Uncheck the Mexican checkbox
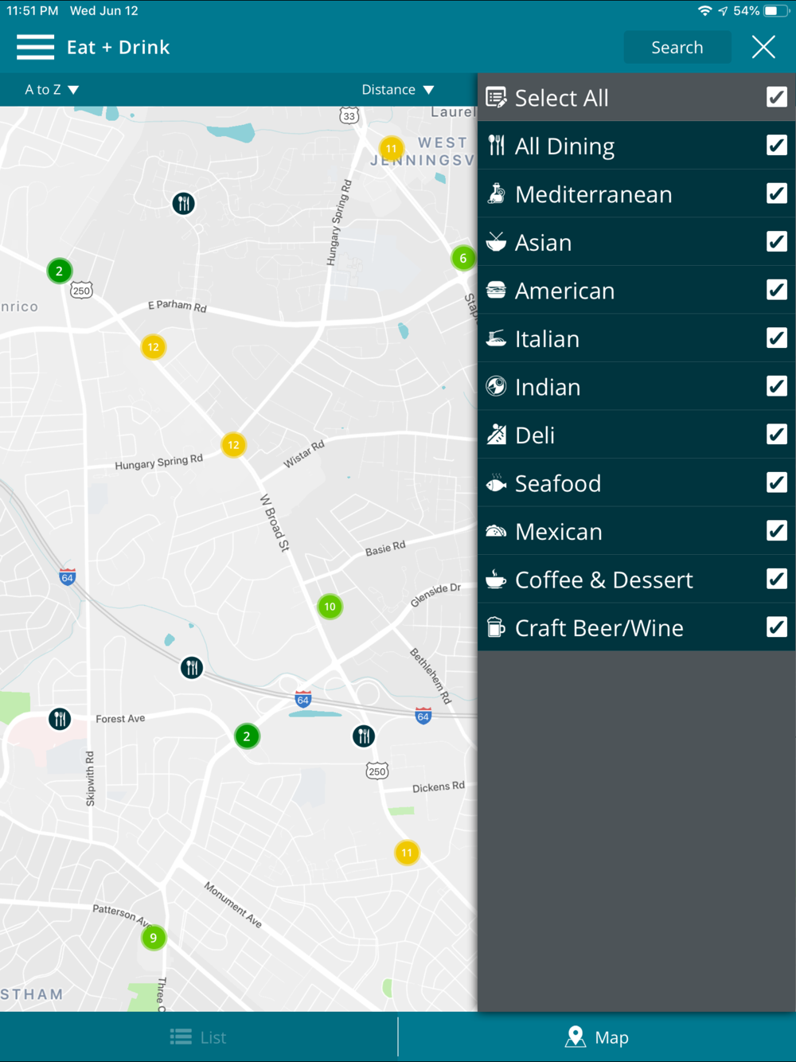 click(x=777, y=530)
